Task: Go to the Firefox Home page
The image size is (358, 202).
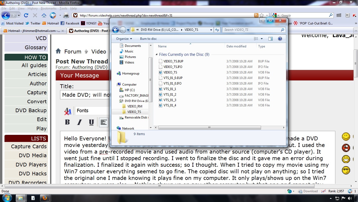Action: pos(44,15)
